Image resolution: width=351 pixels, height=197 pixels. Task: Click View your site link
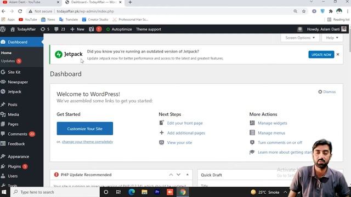179,142
